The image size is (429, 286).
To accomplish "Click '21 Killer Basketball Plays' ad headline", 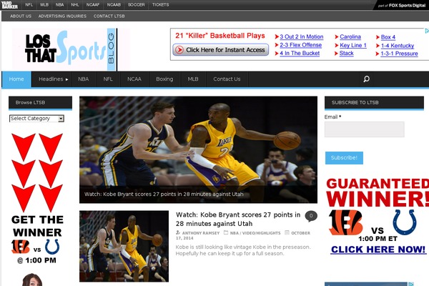I will coord(220,36).
